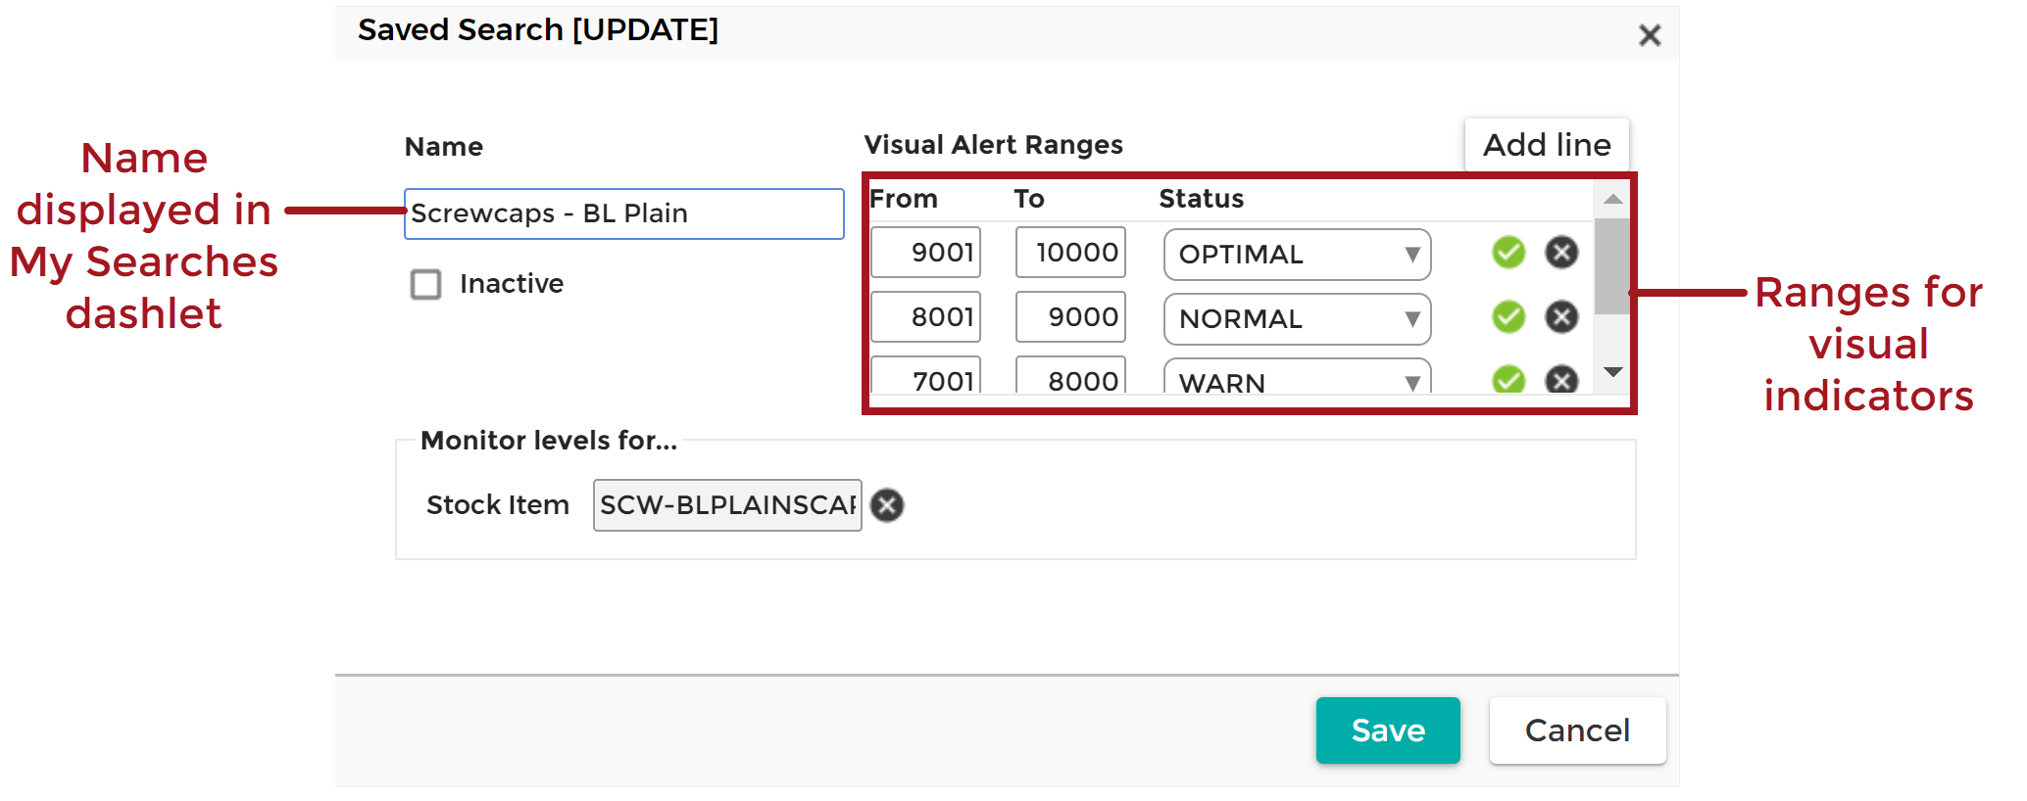Confirm the OPTIMAL range with green check icon
This screenshot has width=2027, height=801.
tap(1508, 252)
